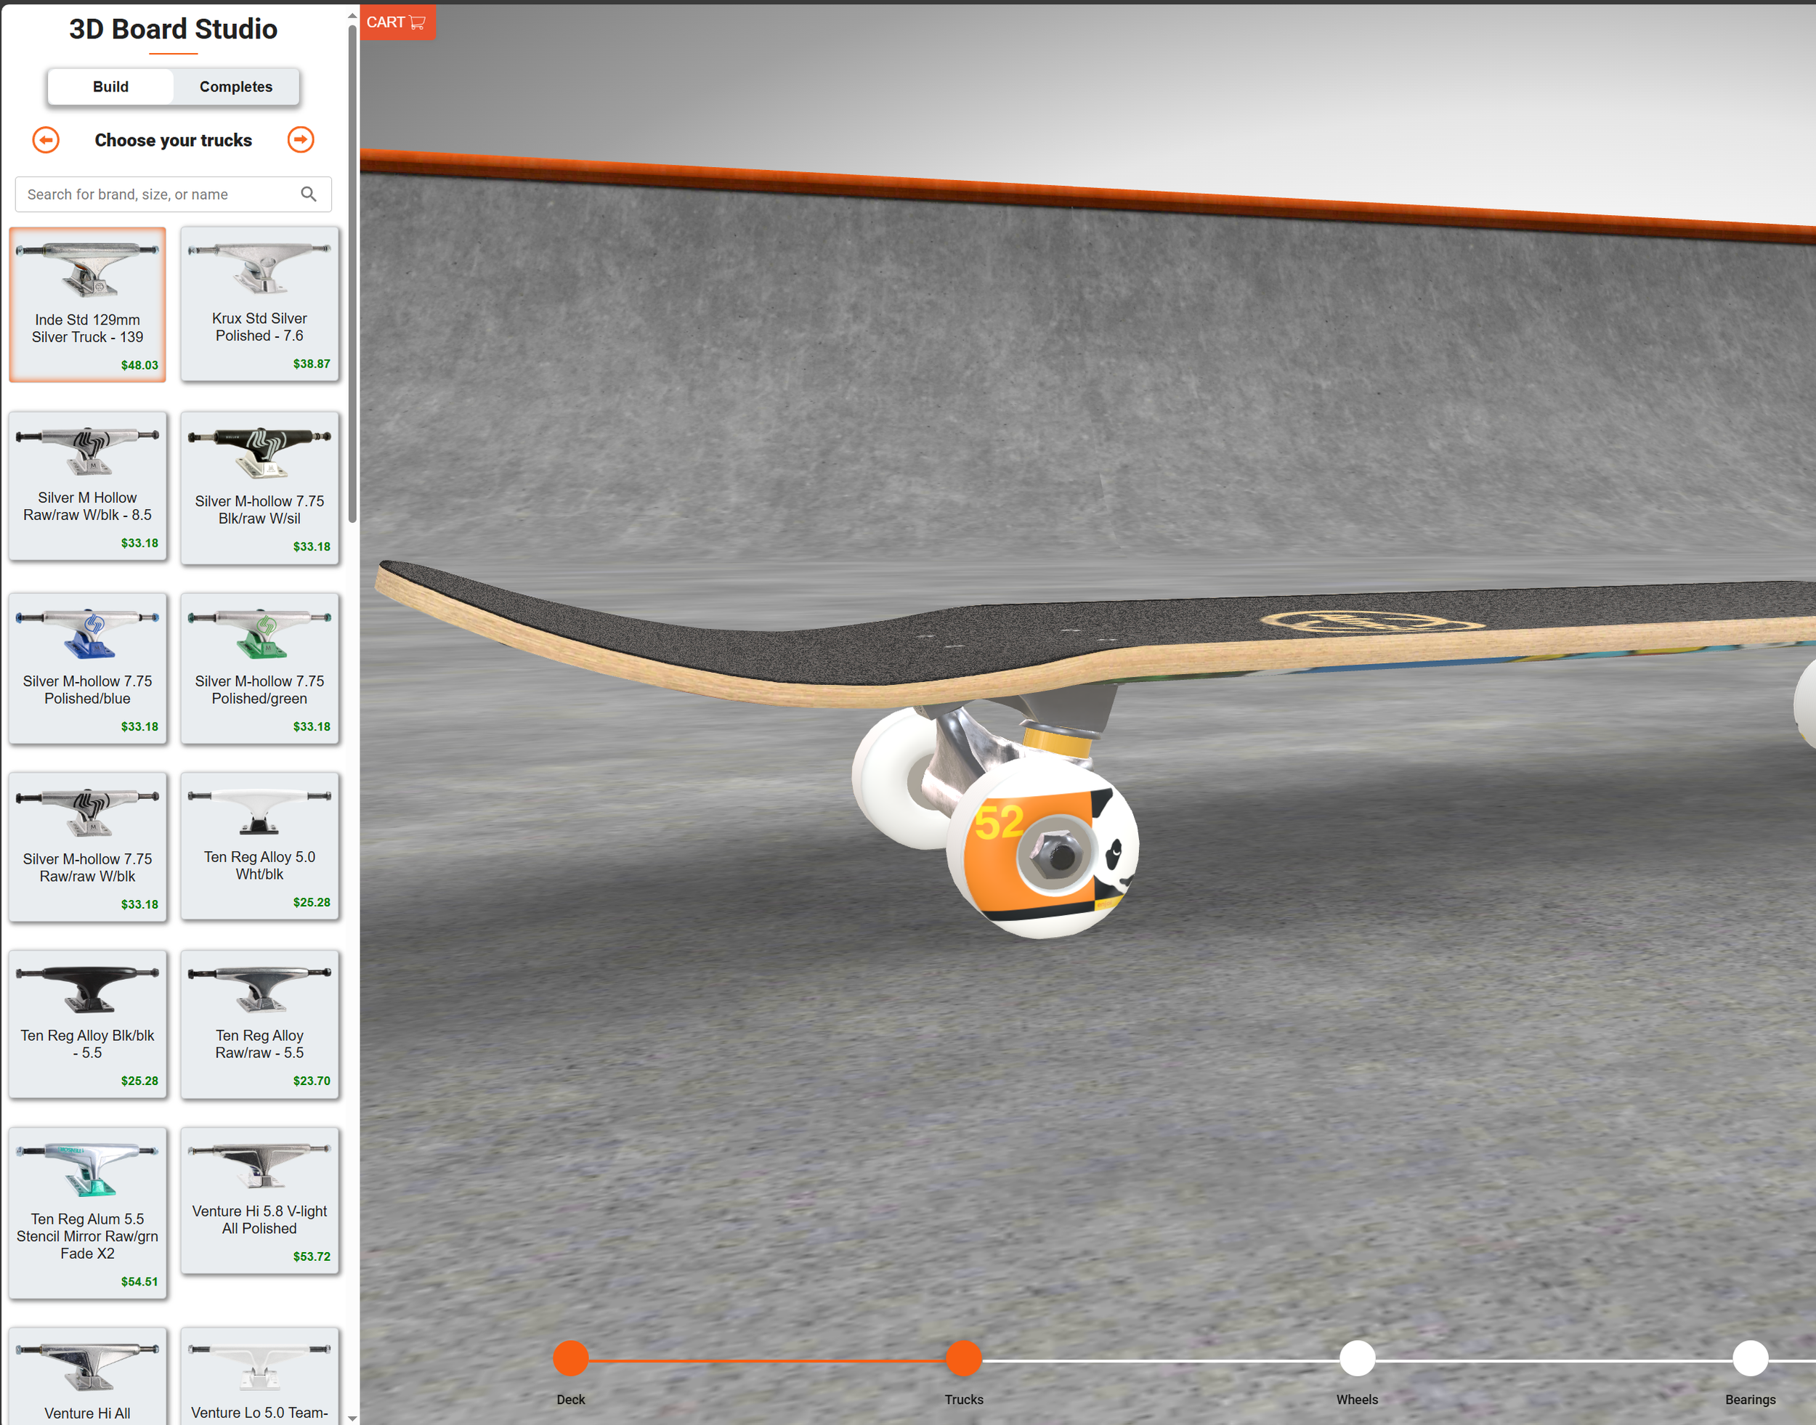Click the Choose your trucks heading
This screenshot has height=1425, width=1816.
pos(174,140)
